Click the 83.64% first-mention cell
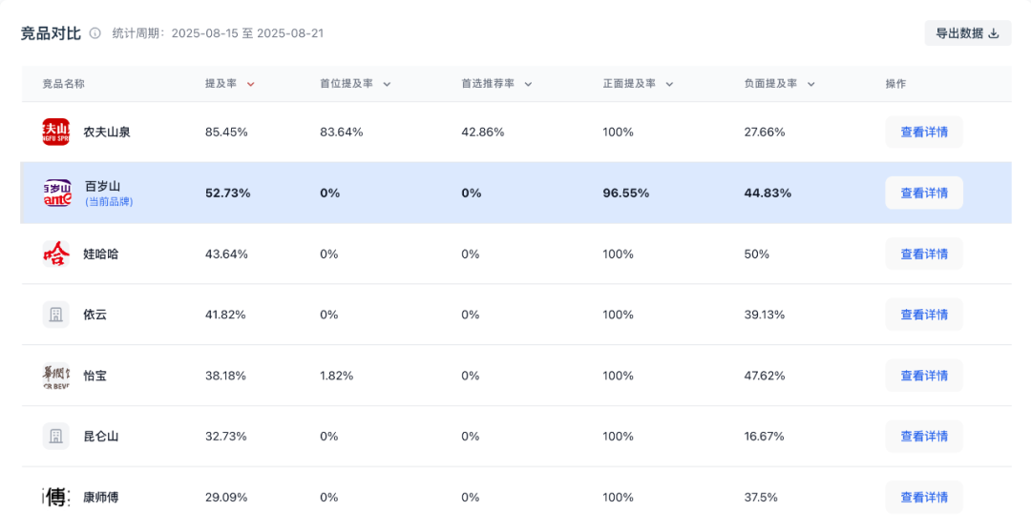The image size is (1031, 531). pos(341,132)
